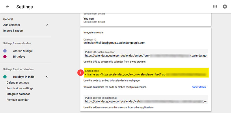Click the red numbered 1 marker
Screen dimensions: 231x113
(81, 73)
